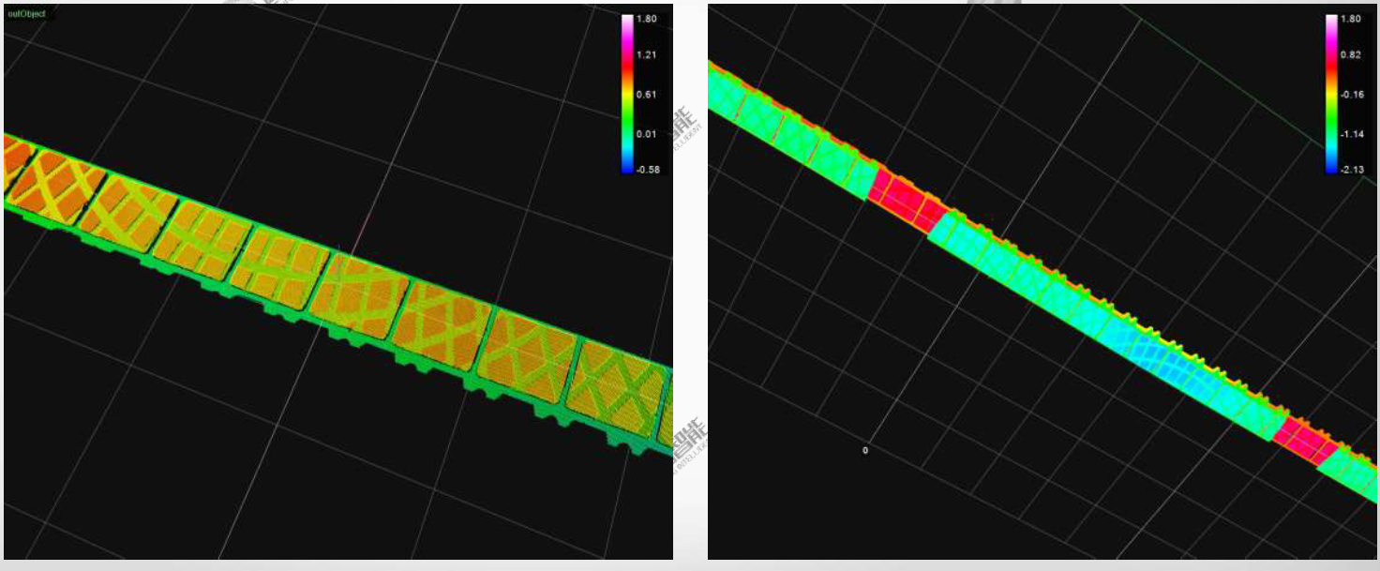Select the 1.21 value on left legend
This screenshot has height=571, width=1380.
647,55
